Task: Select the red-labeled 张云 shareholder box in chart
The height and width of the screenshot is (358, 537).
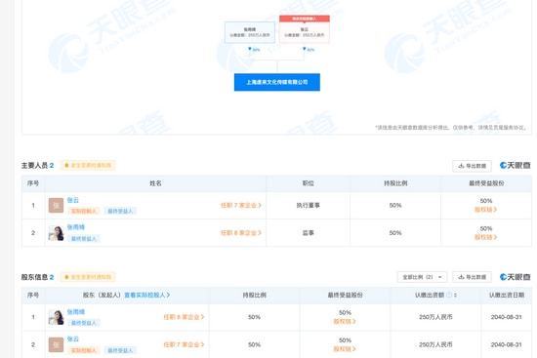Action: click(305, 29)
